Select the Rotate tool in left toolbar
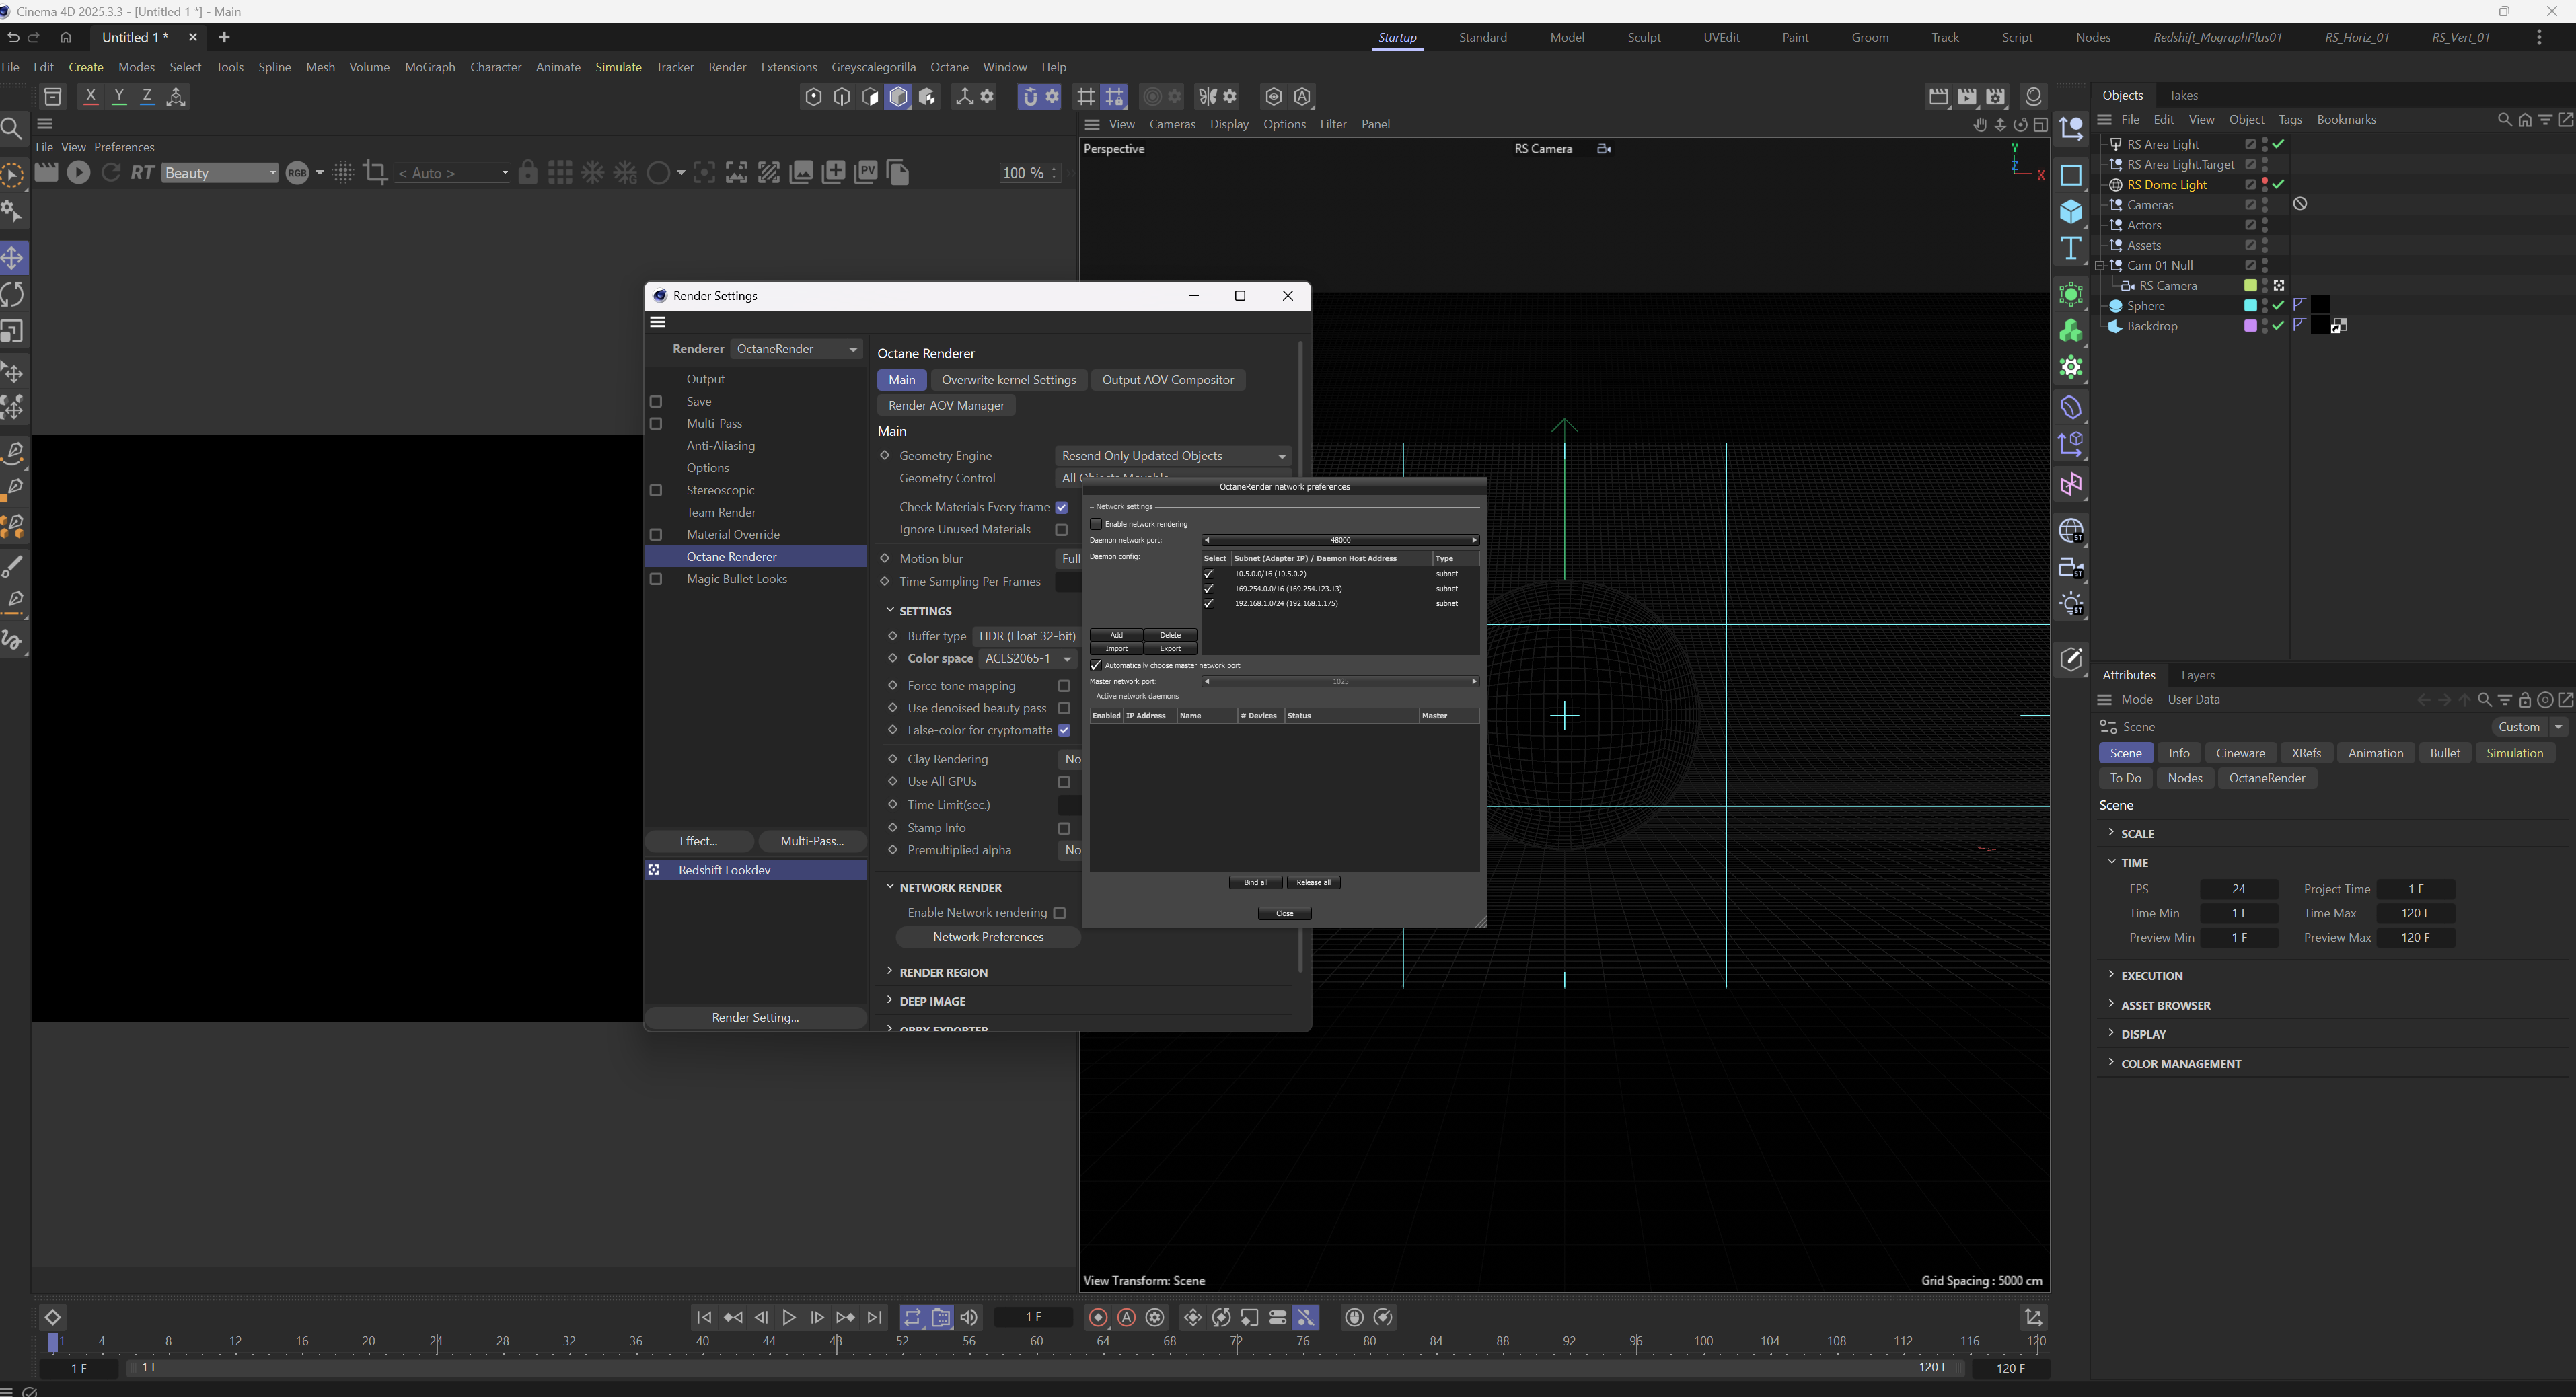This screenshot has height=1397, width=2576. coord(13,295)
